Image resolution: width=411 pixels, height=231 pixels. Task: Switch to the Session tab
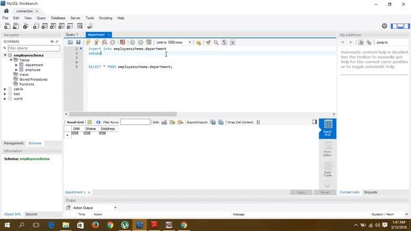point(31,214)
